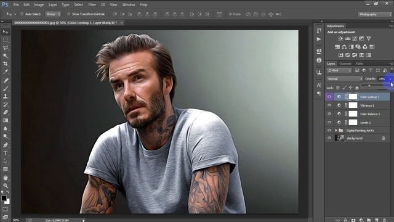Open the History panel icon

[319, 30]
